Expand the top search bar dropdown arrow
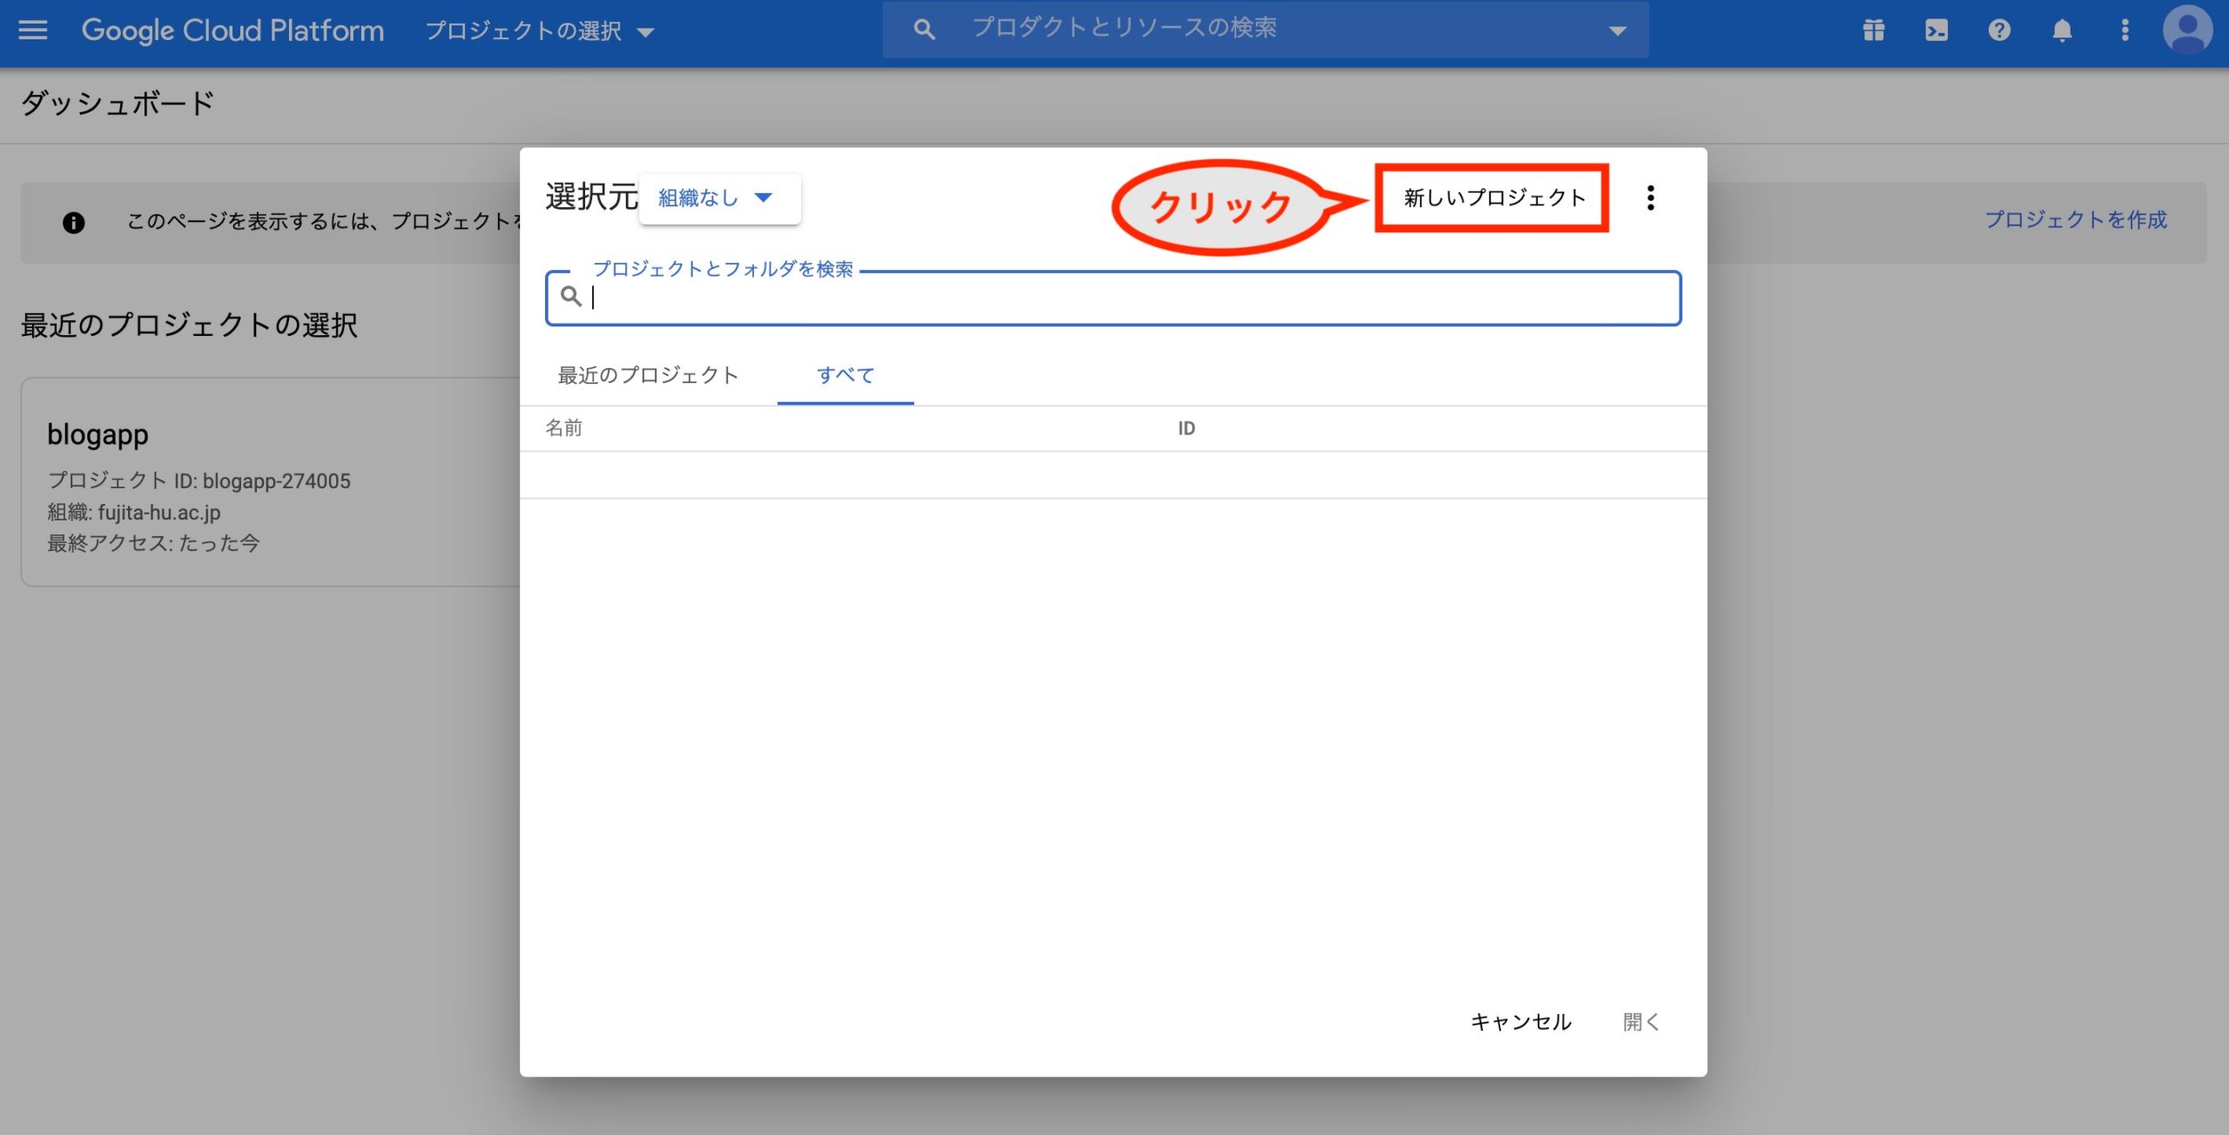This screenshot has width=2229, height=1135. [x=1618, y=30]
